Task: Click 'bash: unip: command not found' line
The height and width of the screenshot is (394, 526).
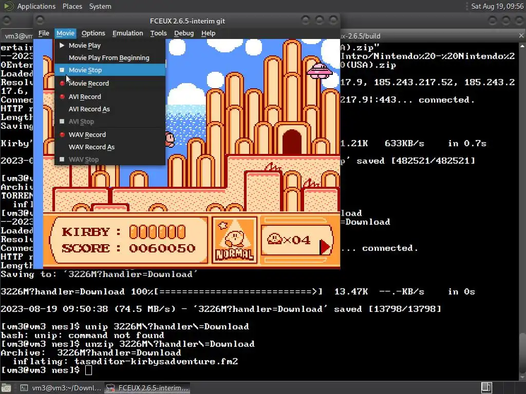Action: 83,336
